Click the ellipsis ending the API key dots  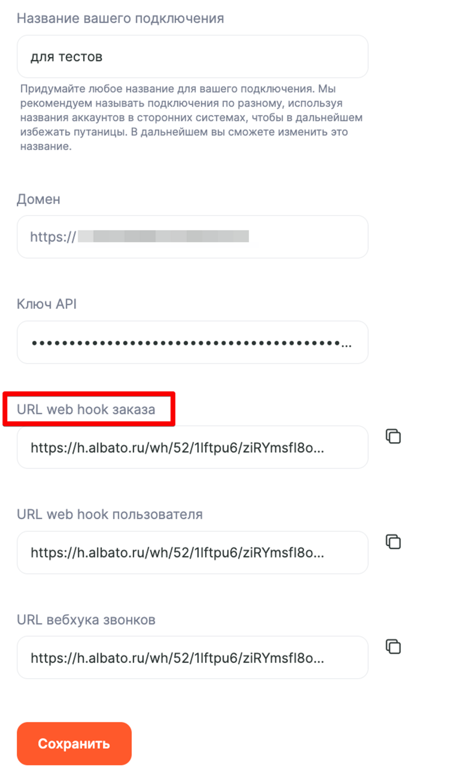click(x=347, y=344)
